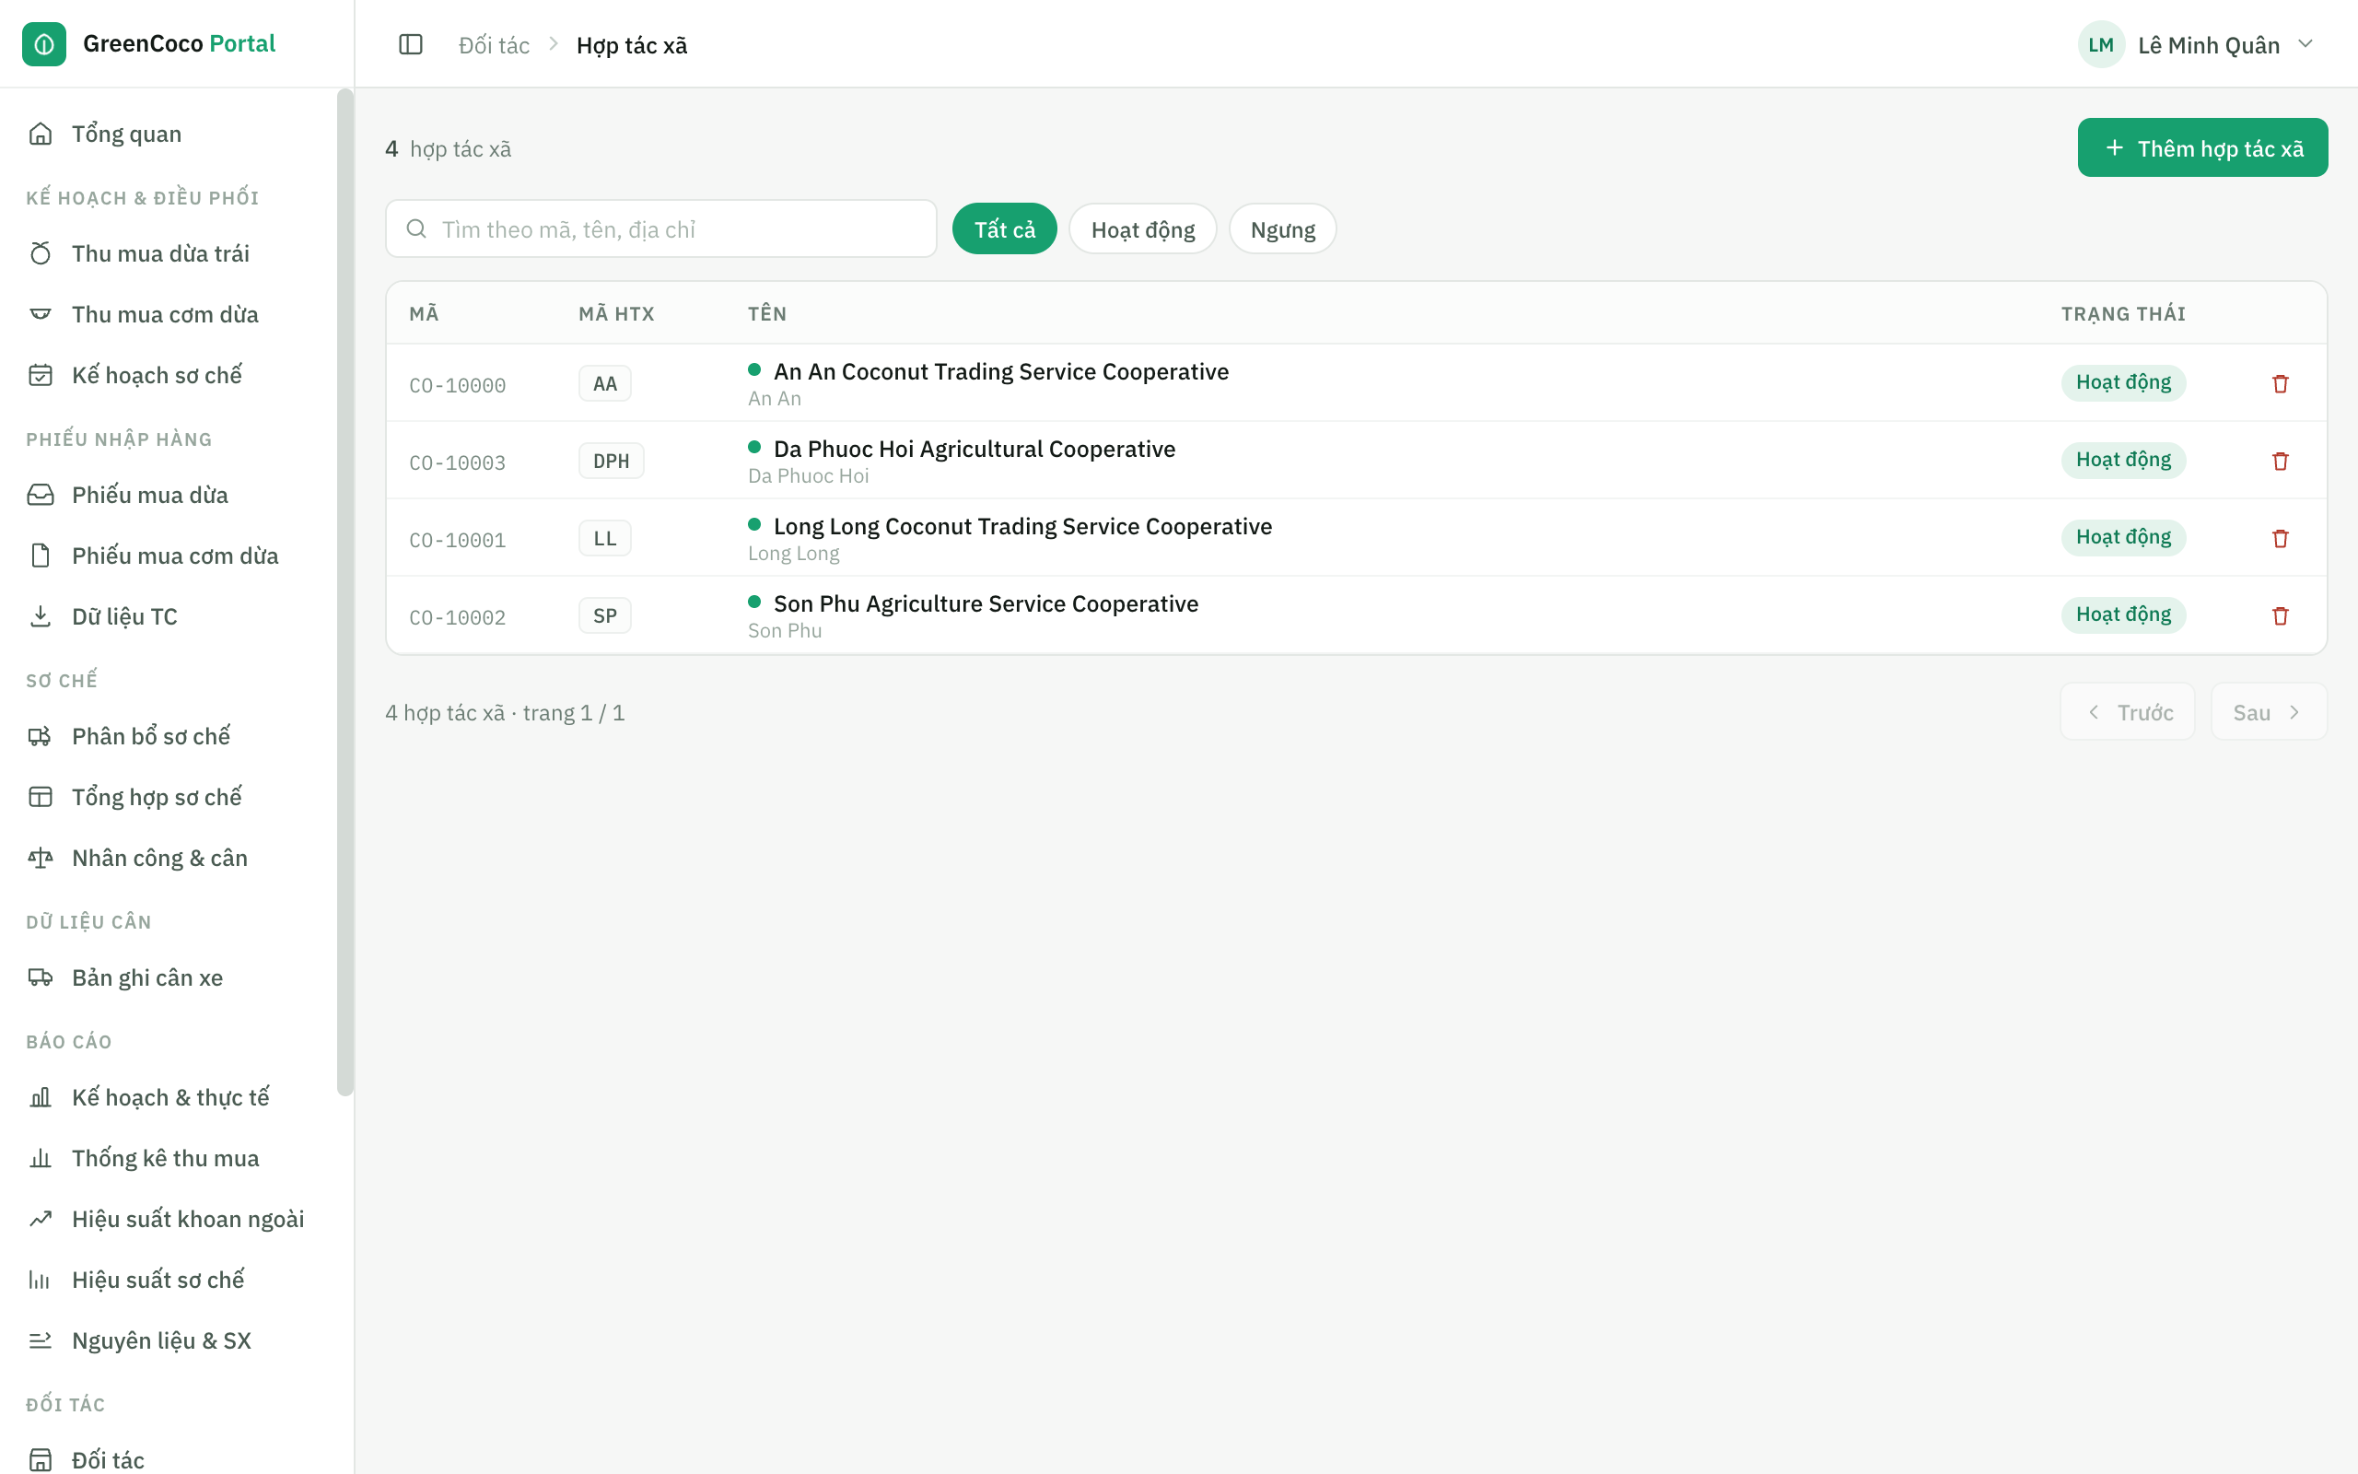The width and height of the screenshot is (2358, 1474).
Task: Delete Da Phuoc Hoi Agricultural Cooperative row
Action: coord(2280,460)
